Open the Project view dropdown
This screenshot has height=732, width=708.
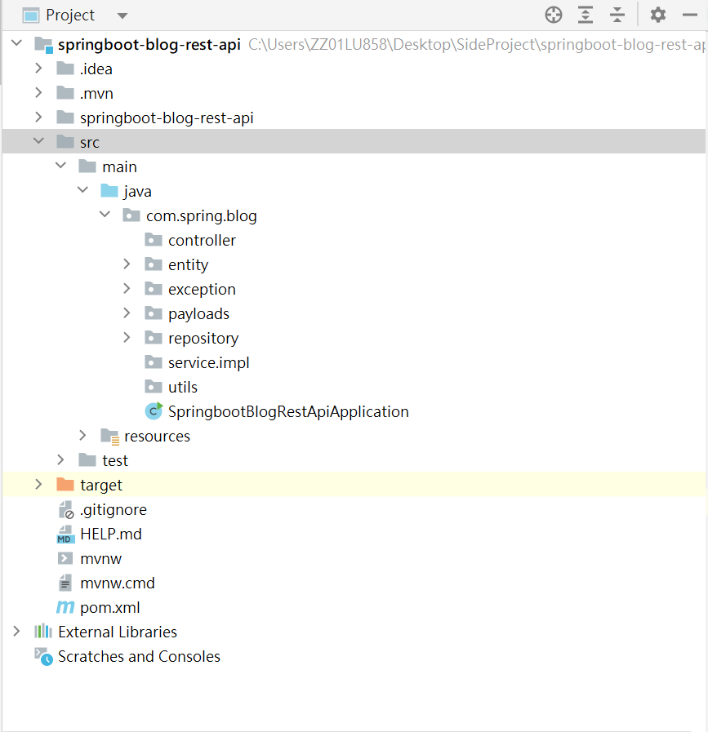coord(122,16)
